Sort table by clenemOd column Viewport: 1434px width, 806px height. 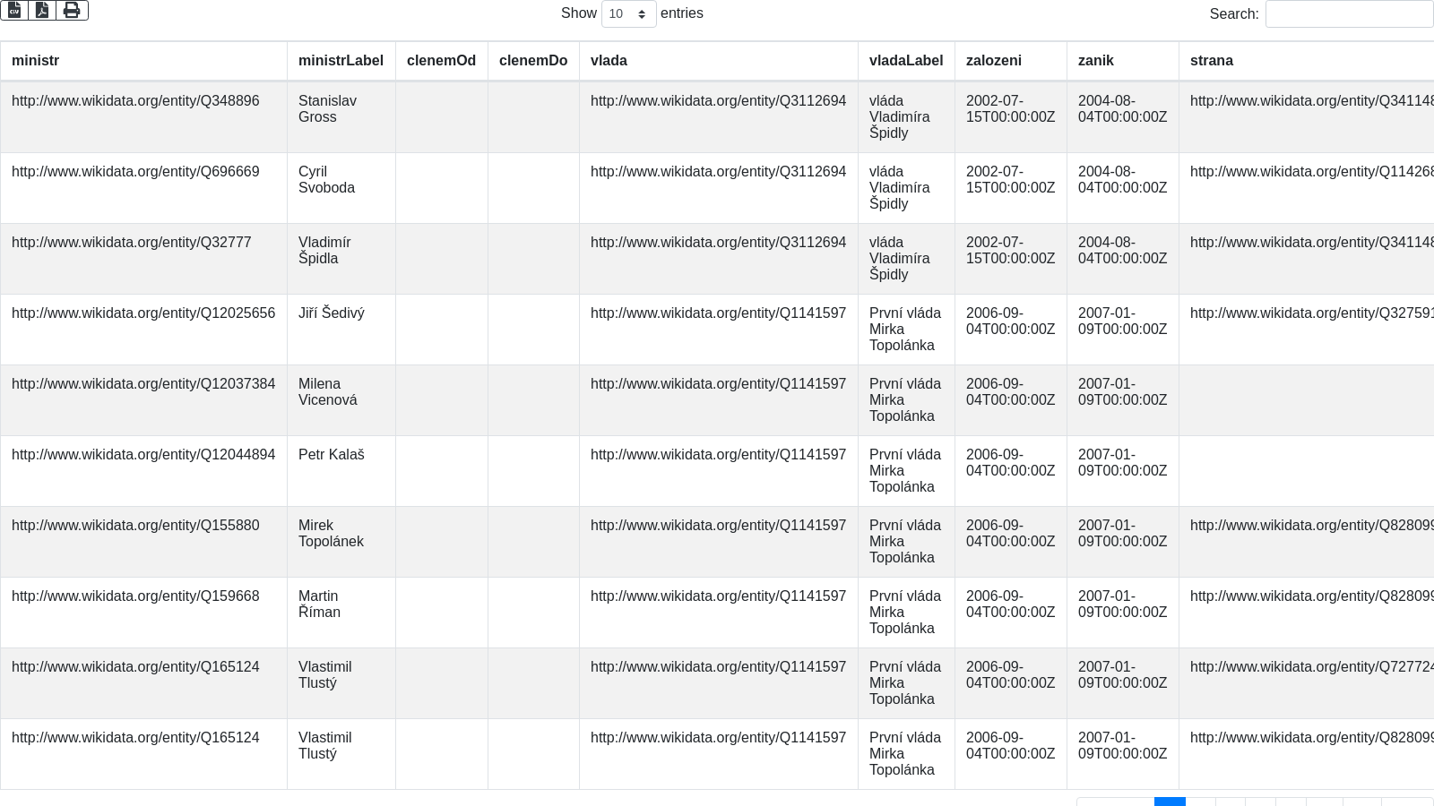tap(441, 61)
